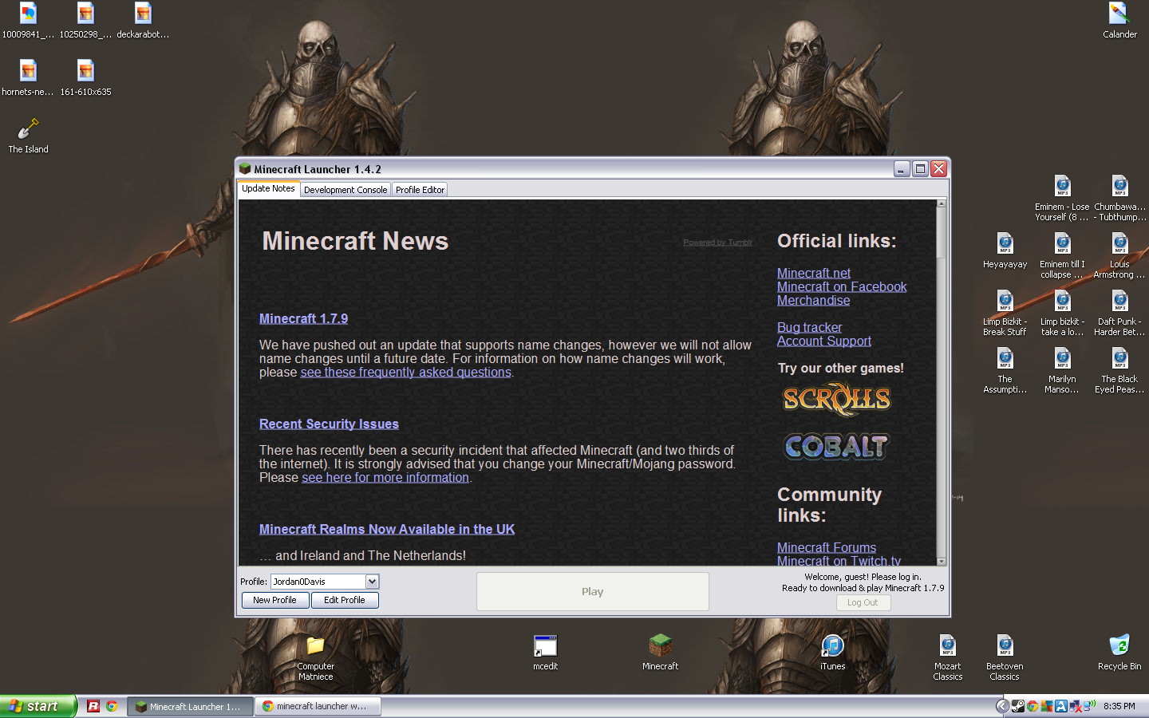
Task: Open the deckarabot image file
Action: 143,21
